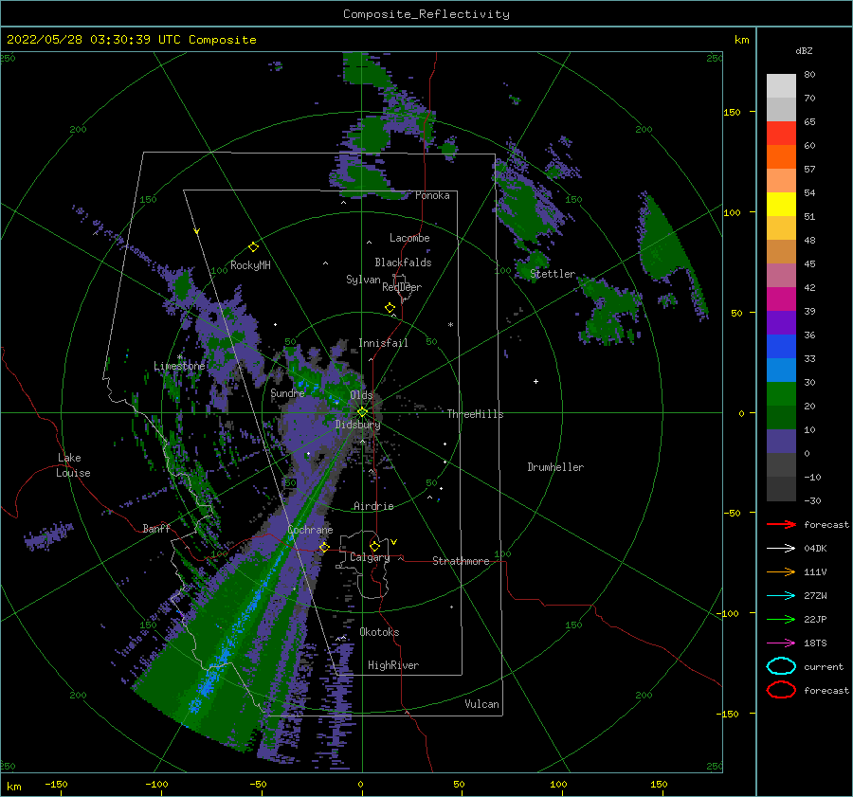
Task: Click the RedDeer city label
Action: pos(402,287)
